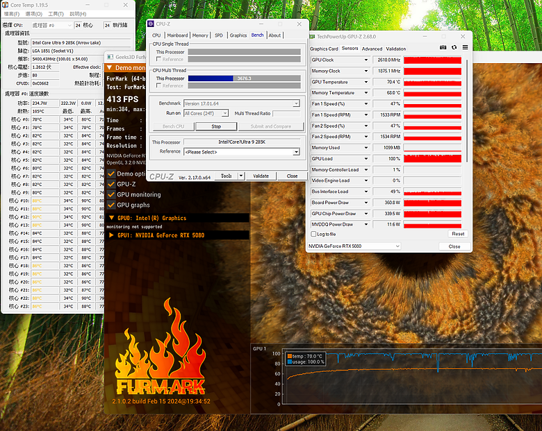Click the Close button in CPU-Z

pos(292,176)
